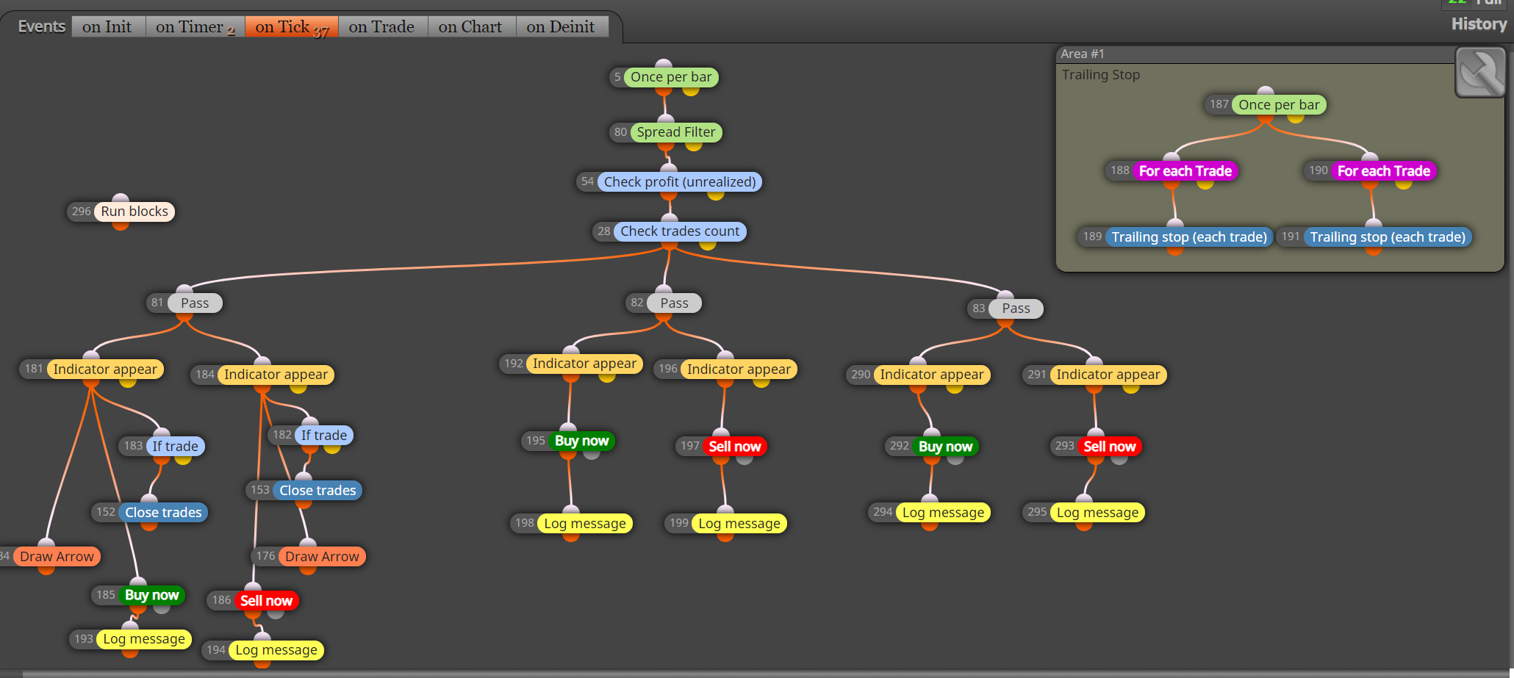Click the History panel label
This screenshot has height=678, width=1514.
coord(1479,24)
